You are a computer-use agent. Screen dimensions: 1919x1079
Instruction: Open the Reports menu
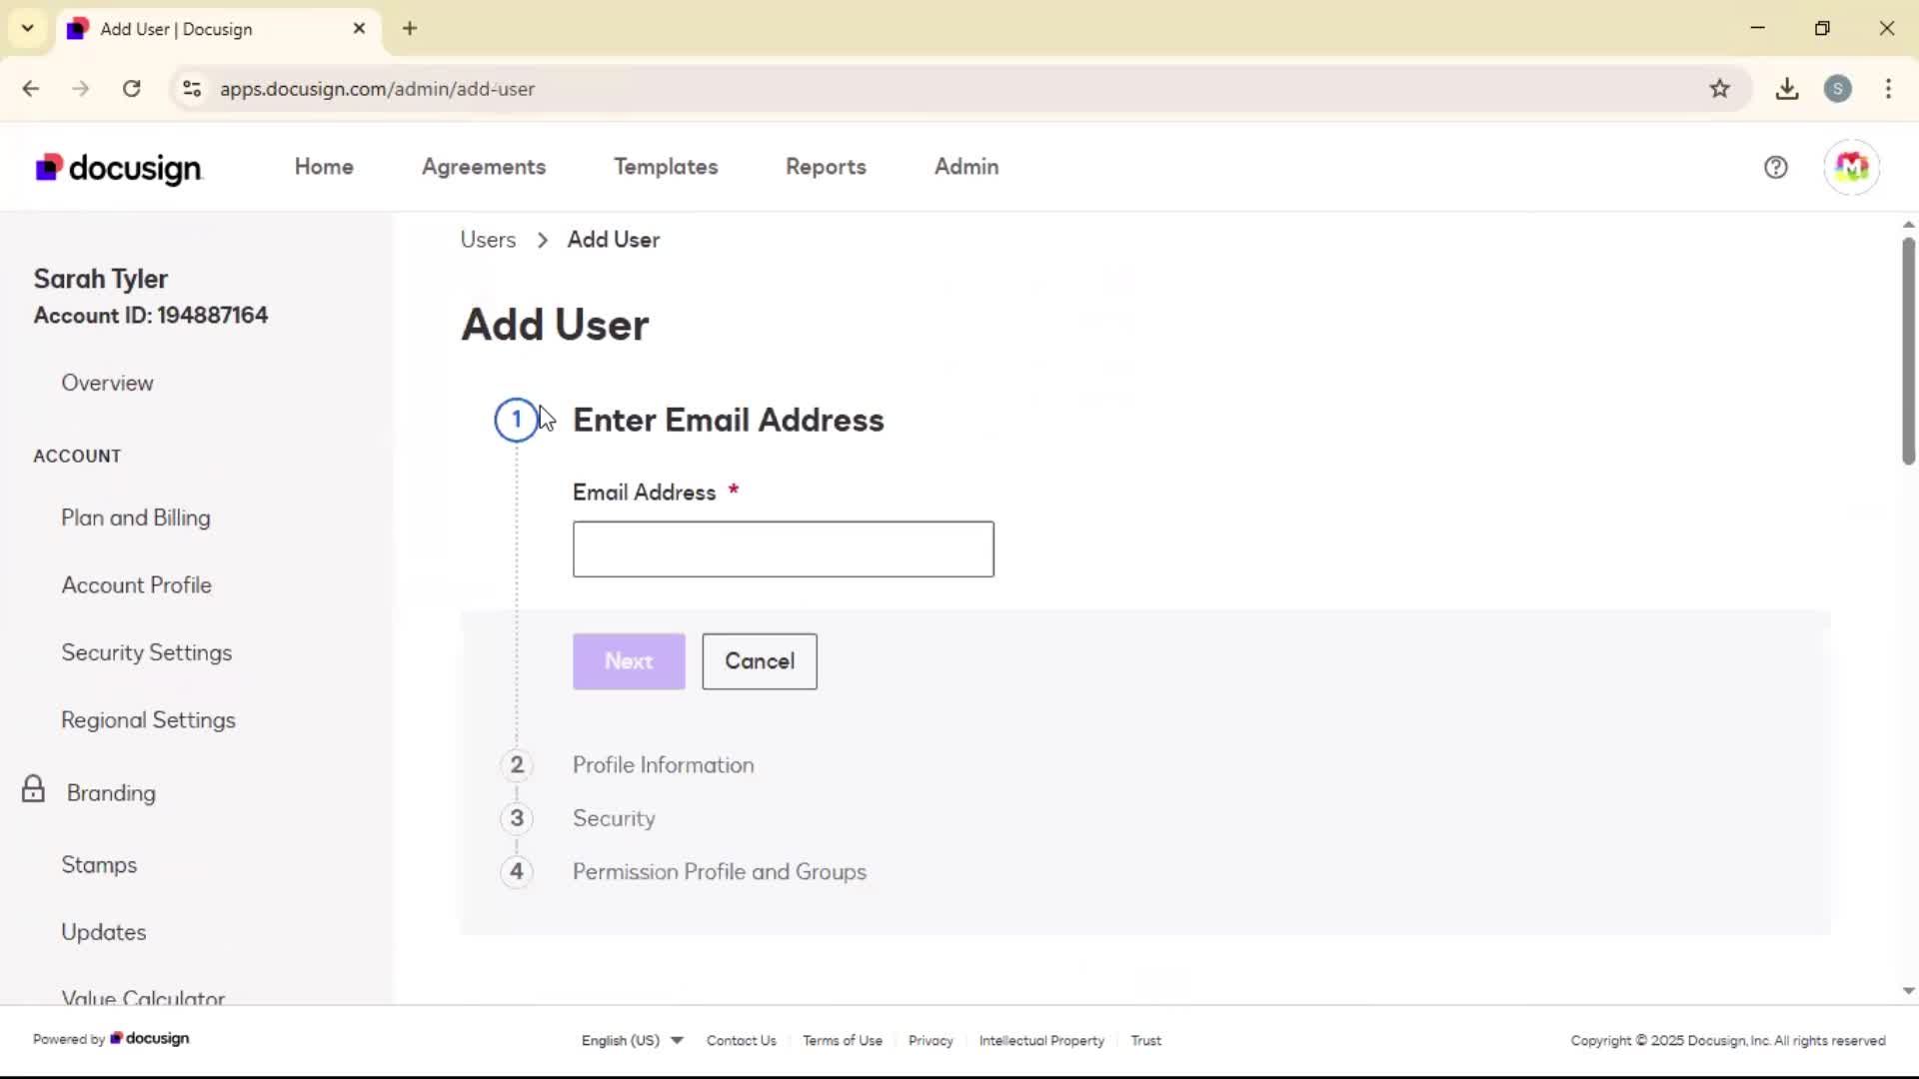point(826,167)
